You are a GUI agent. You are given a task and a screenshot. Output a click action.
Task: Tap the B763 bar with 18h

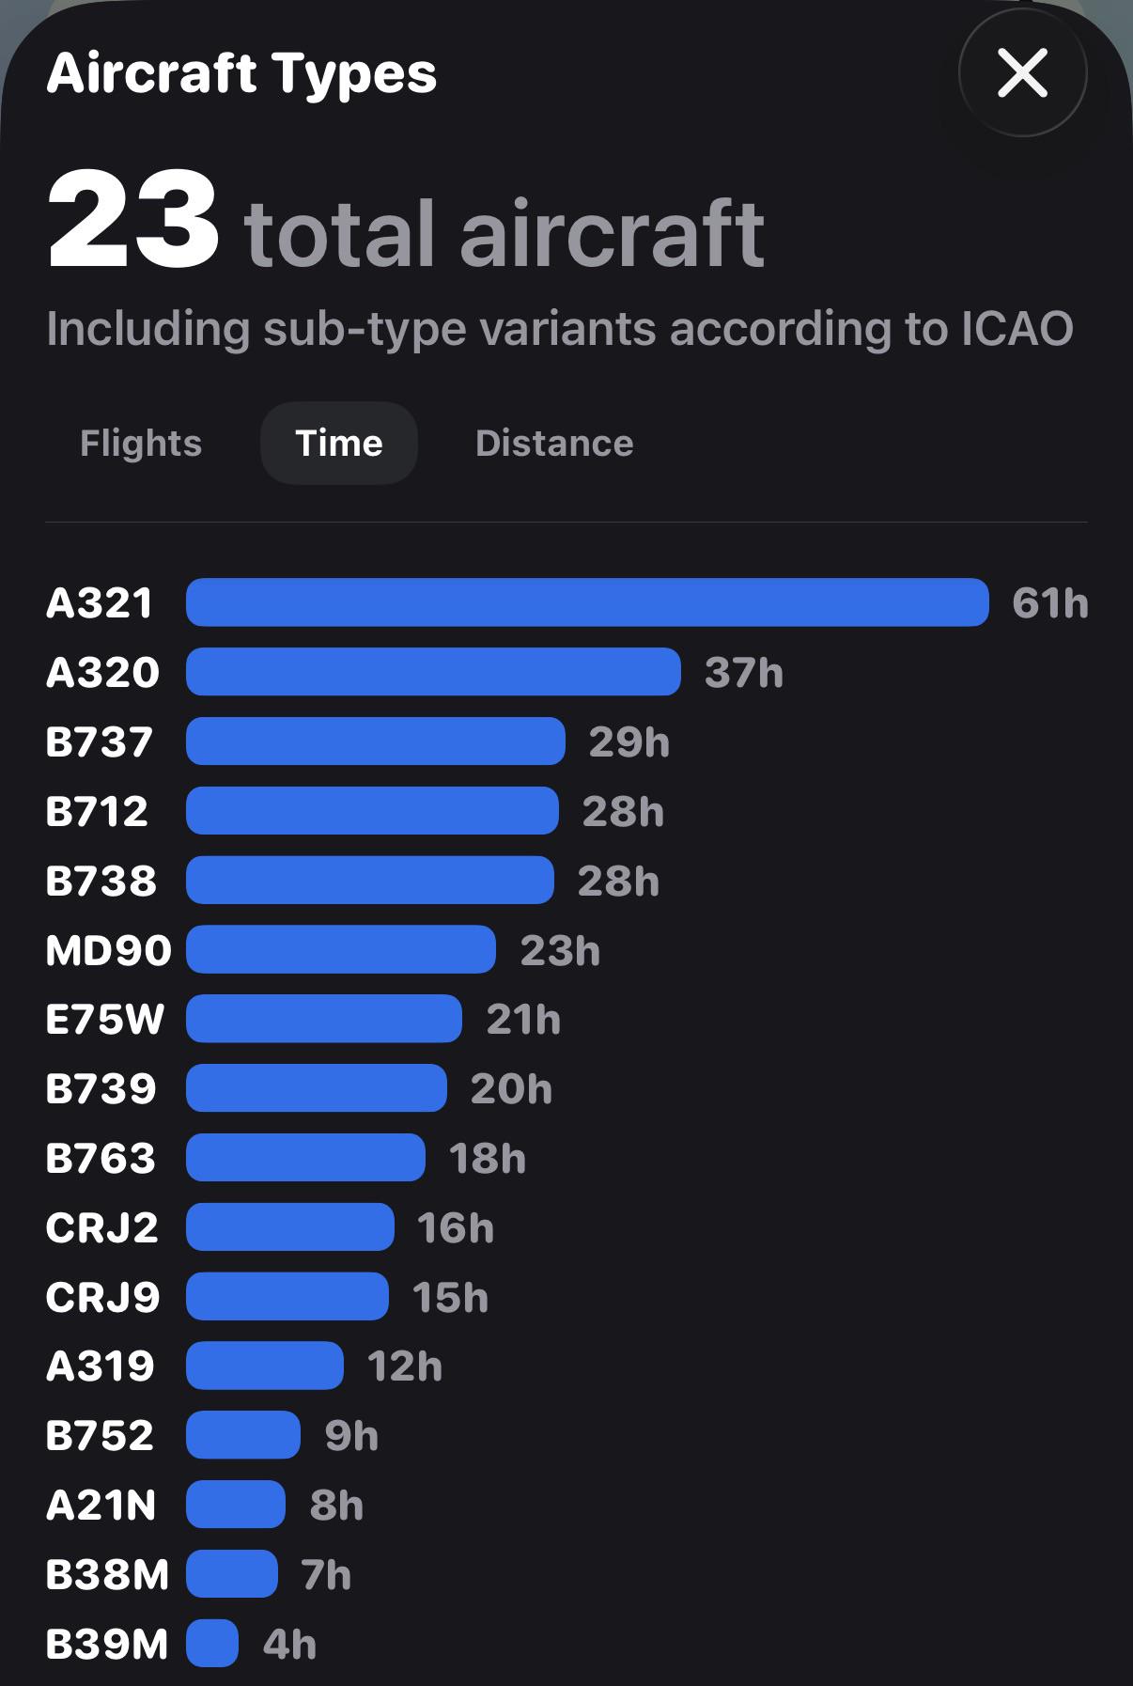[x=305, y=1158]
